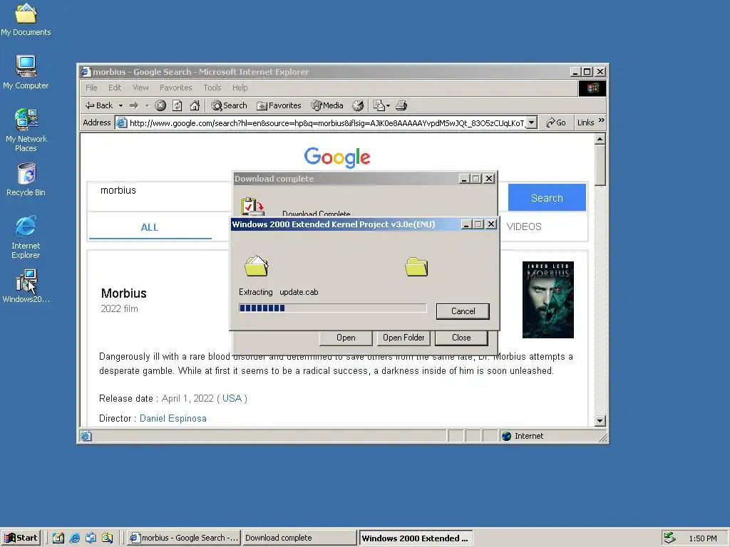Click the address bar URL field
The height and width of the screenshot is (547, 730).
(x=327, y=123)
